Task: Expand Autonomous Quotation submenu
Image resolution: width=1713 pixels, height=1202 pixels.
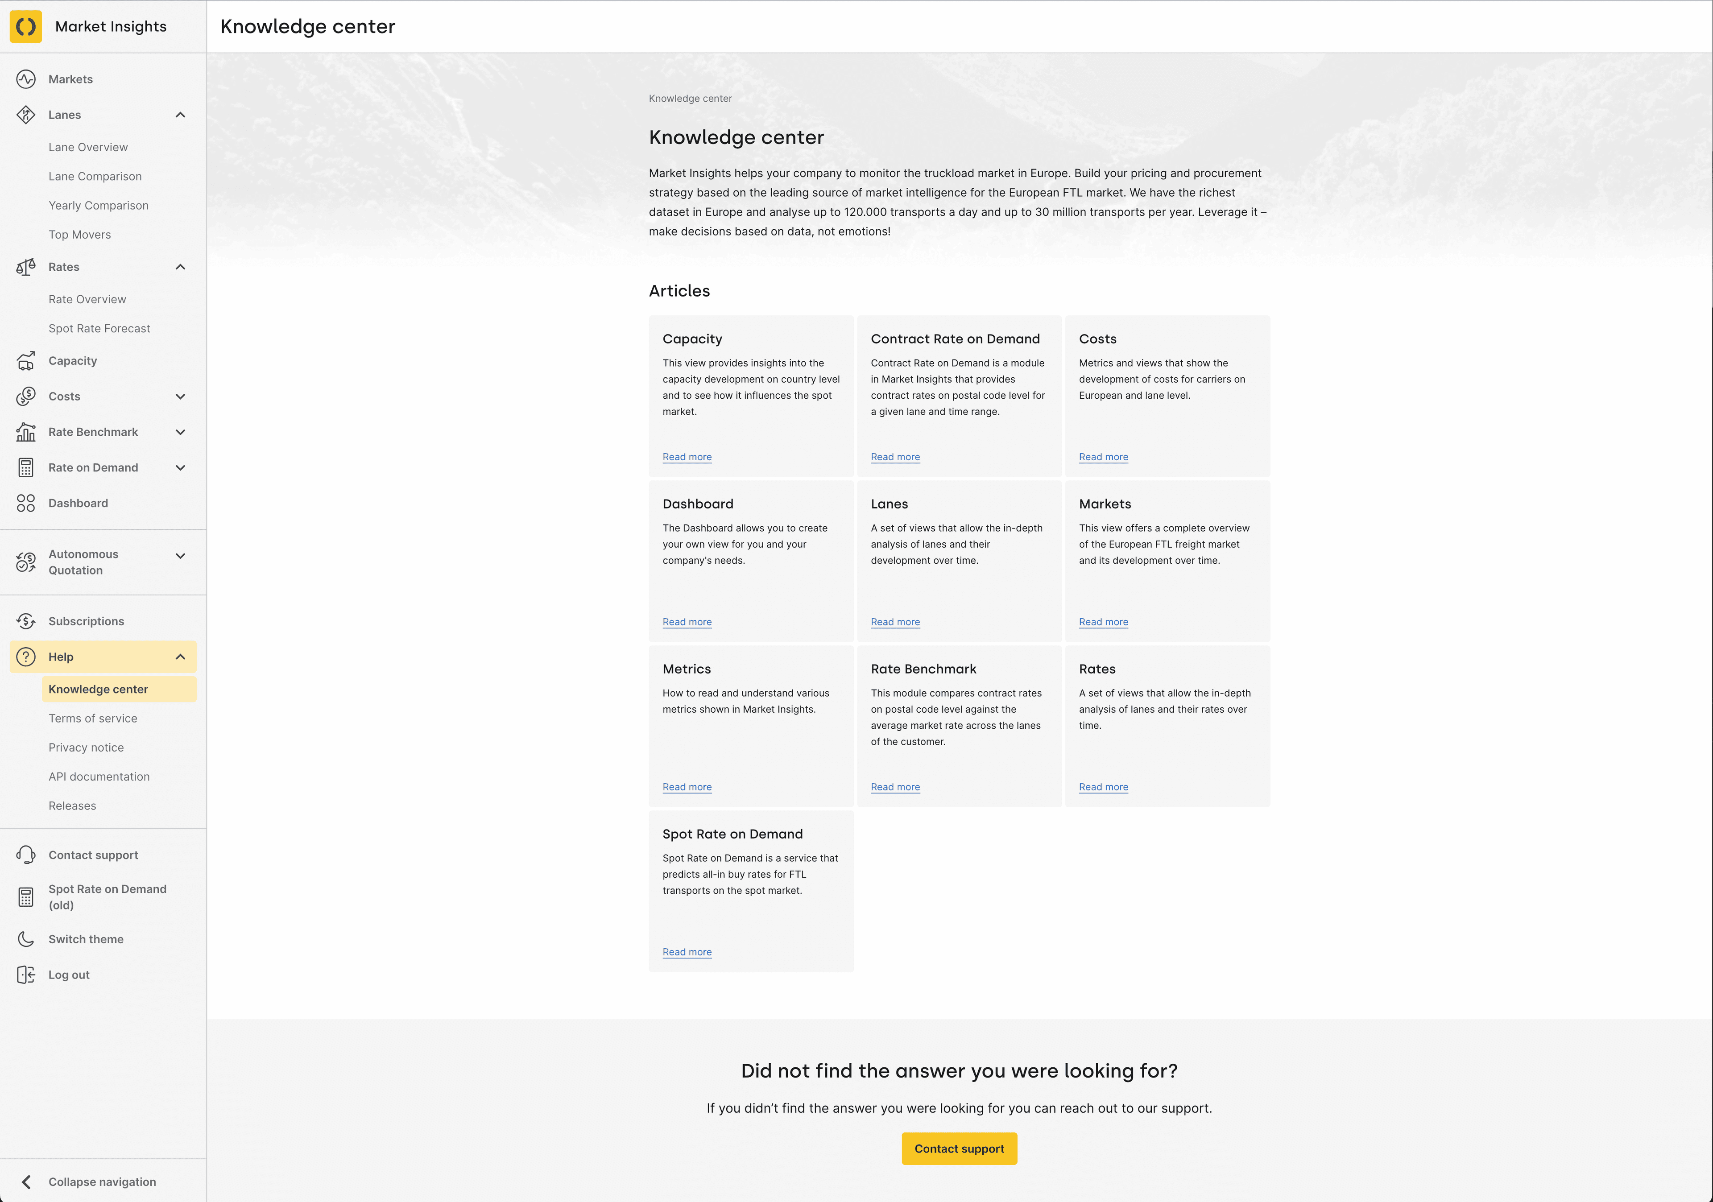Action: [x=181, y=556]
